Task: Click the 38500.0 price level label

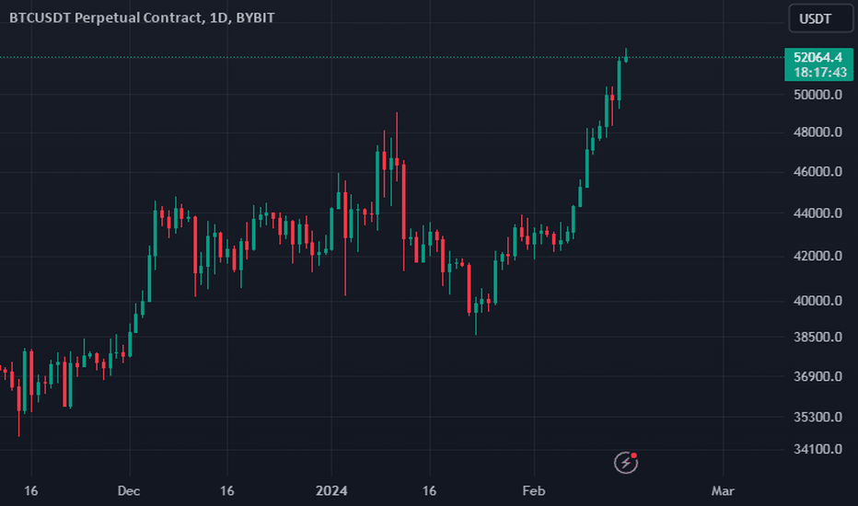Action: point(817,337)
